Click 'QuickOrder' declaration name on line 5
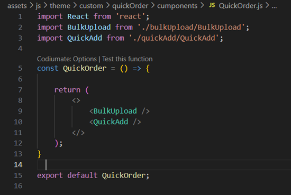 tap(85, 68)
